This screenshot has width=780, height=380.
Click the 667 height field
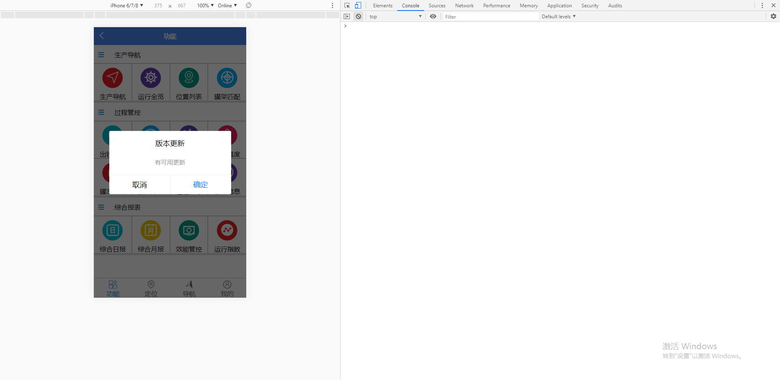[182, 6]
